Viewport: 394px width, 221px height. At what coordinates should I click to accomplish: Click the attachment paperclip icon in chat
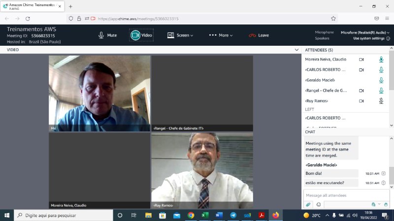[308, 204]
